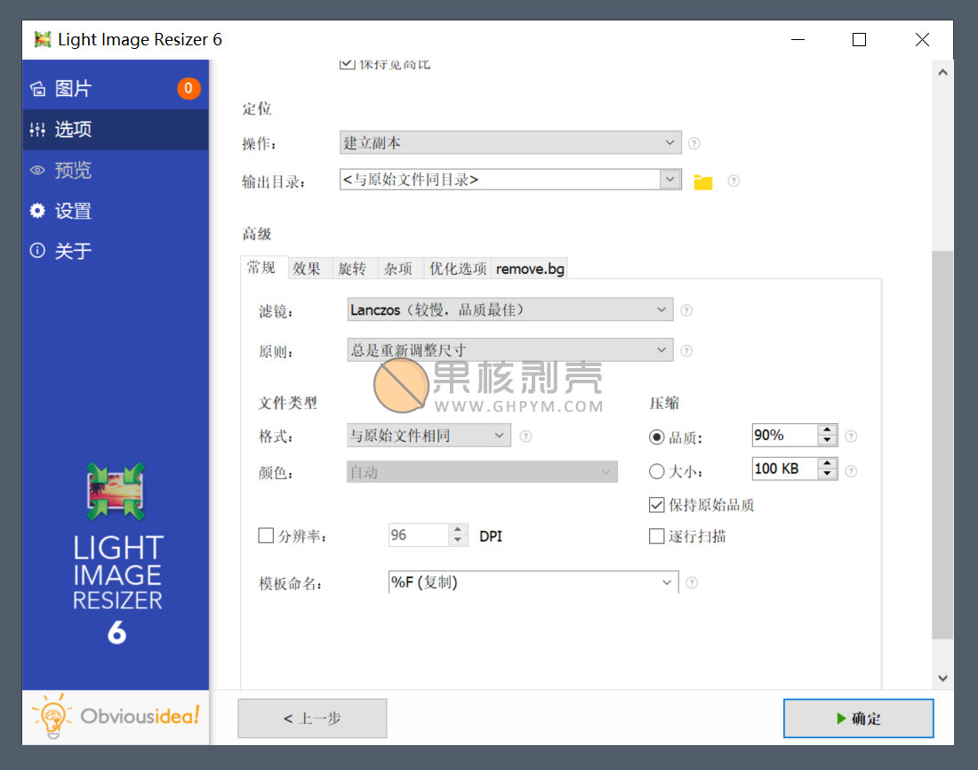
Task: Enable the 分辨率 resolution checkbox
Action: [266, 535]
